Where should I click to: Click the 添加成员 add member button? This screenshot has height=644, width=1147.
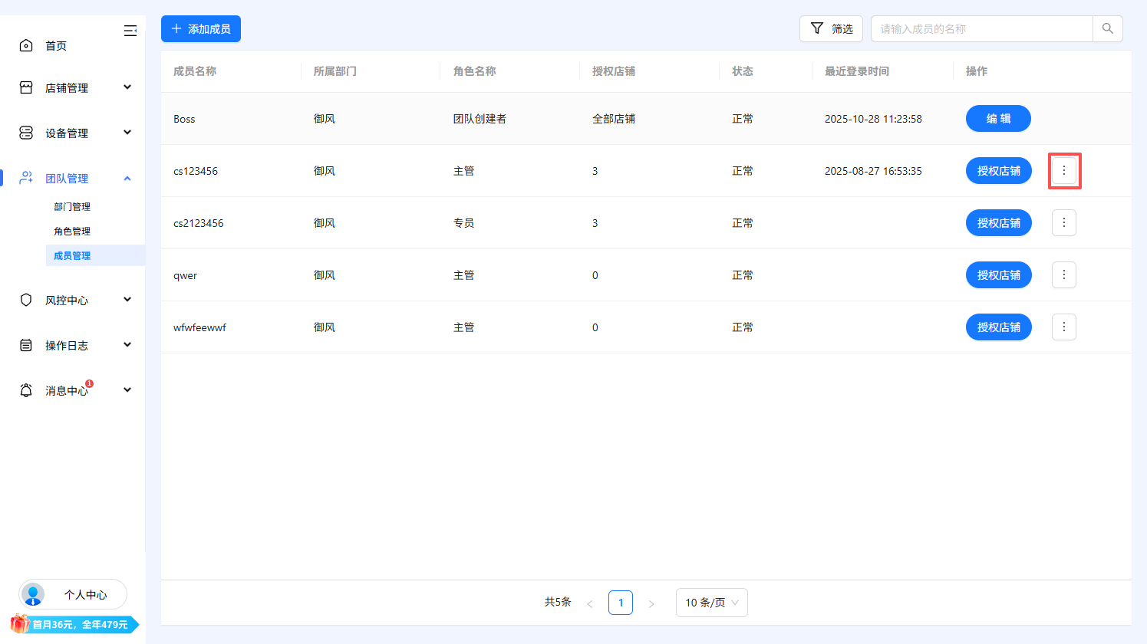tap(200, 28)
